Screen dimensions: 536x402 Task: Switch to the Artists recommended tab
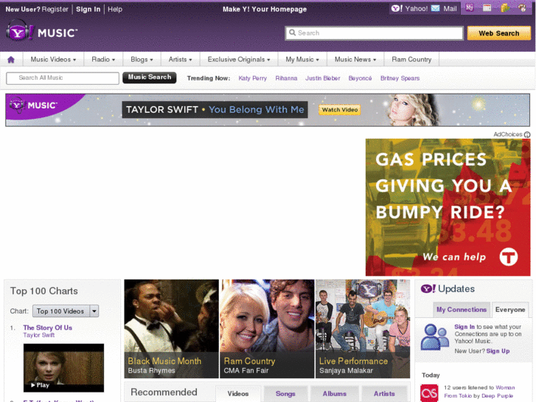pyautogui.click(x=384, y=394)
